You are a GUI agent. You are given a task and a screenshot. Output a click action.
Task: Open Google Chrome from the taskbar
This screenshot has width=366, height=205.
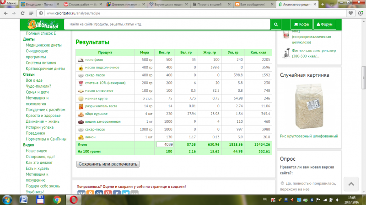[57, 200]
